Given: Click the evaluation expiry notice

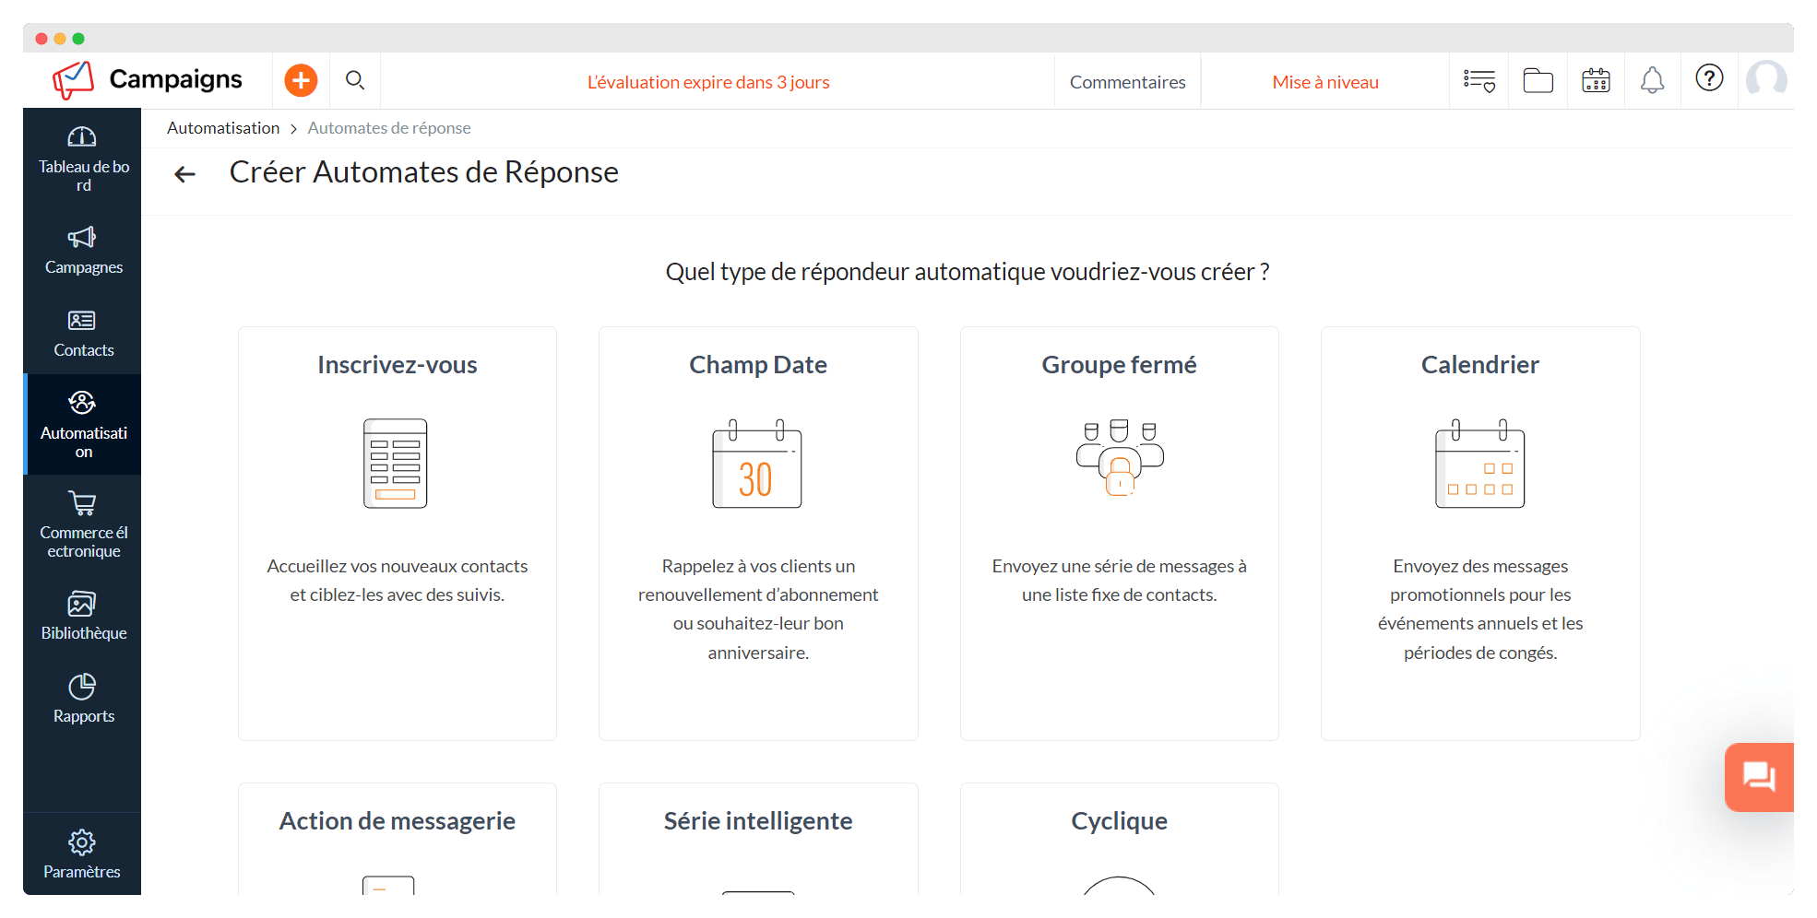Looking at the screenshot, I should click(708, 82).
